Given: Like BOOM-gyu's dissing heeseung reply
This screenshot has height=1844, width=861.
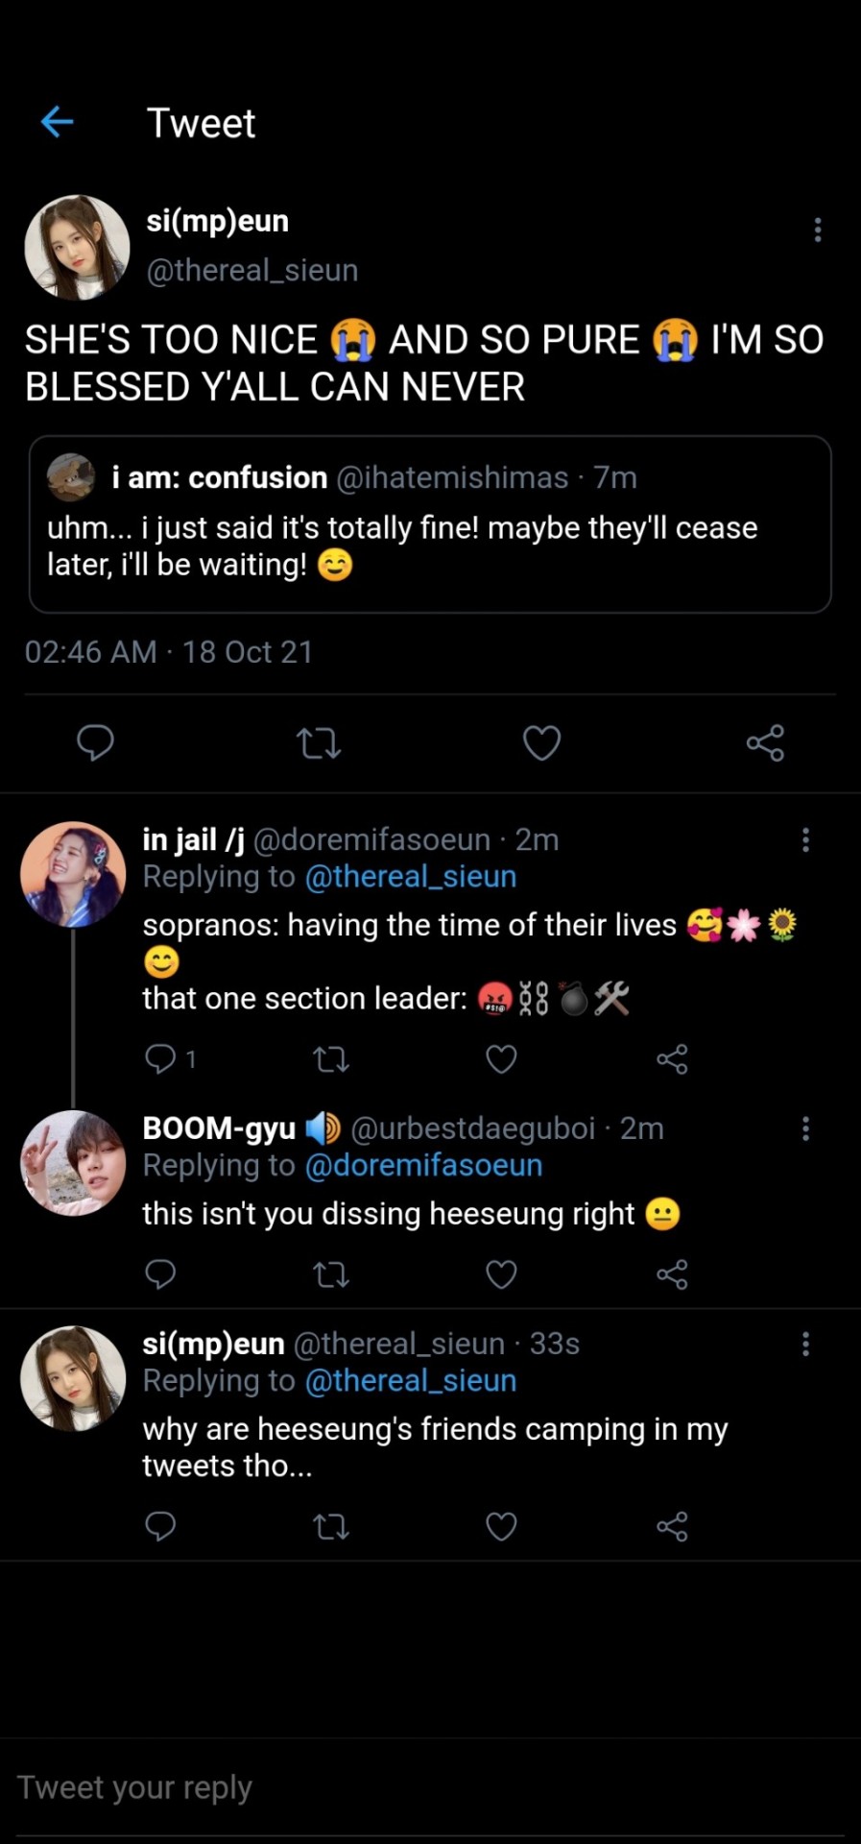Looking at the screenshot, I should (501, 1274).
